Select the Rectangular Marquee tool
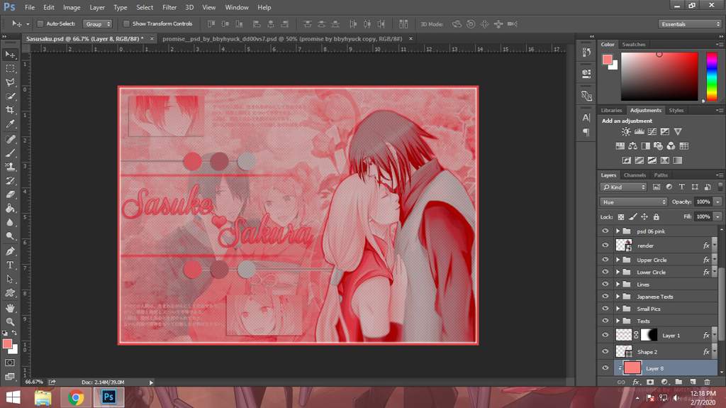 [10, 69]
